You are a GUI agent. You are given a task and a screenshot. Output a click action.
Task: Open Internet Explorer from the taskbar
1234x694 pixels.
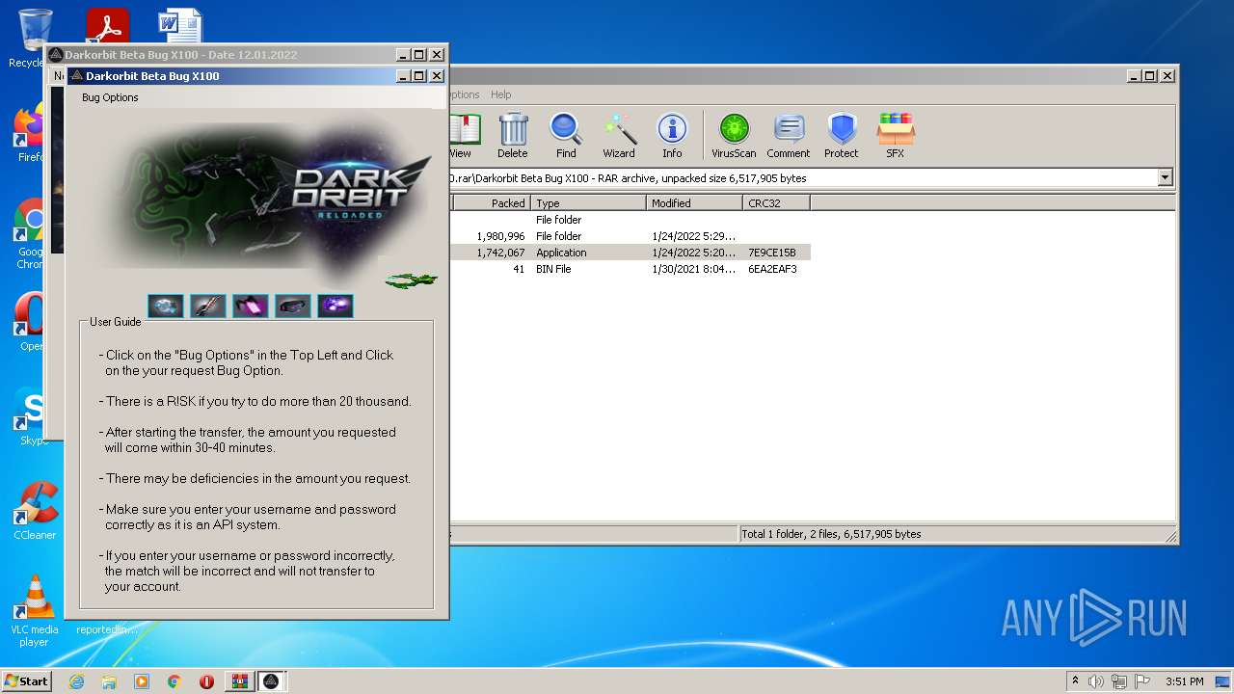pos(76,681)
